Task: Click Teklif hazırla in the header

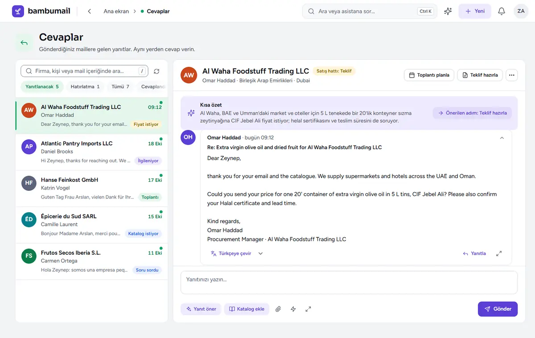Action: [x=480, y=75]
